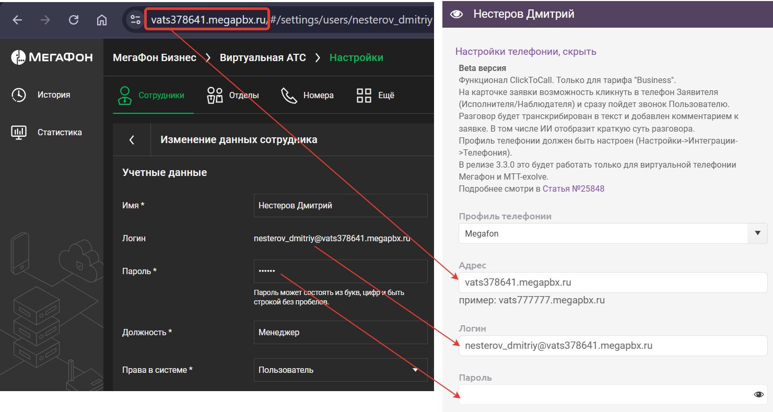The image size is (773, 412).
Task: Click the Beta версия heading text
Action: pyautogui.click(x=483, y=68)
